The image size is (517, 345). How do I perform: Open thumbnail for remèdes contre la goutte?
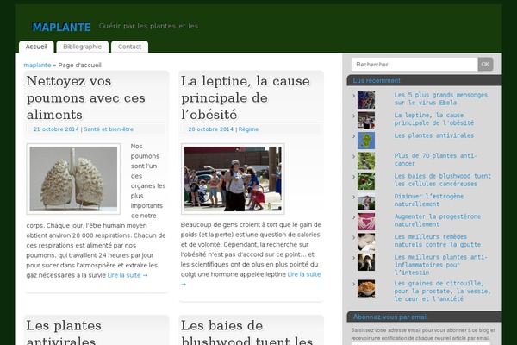point(366,242)
